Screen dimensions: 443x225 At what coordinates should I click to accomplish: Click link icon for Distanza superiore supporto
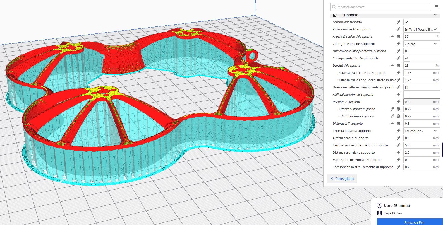[392, 109]
